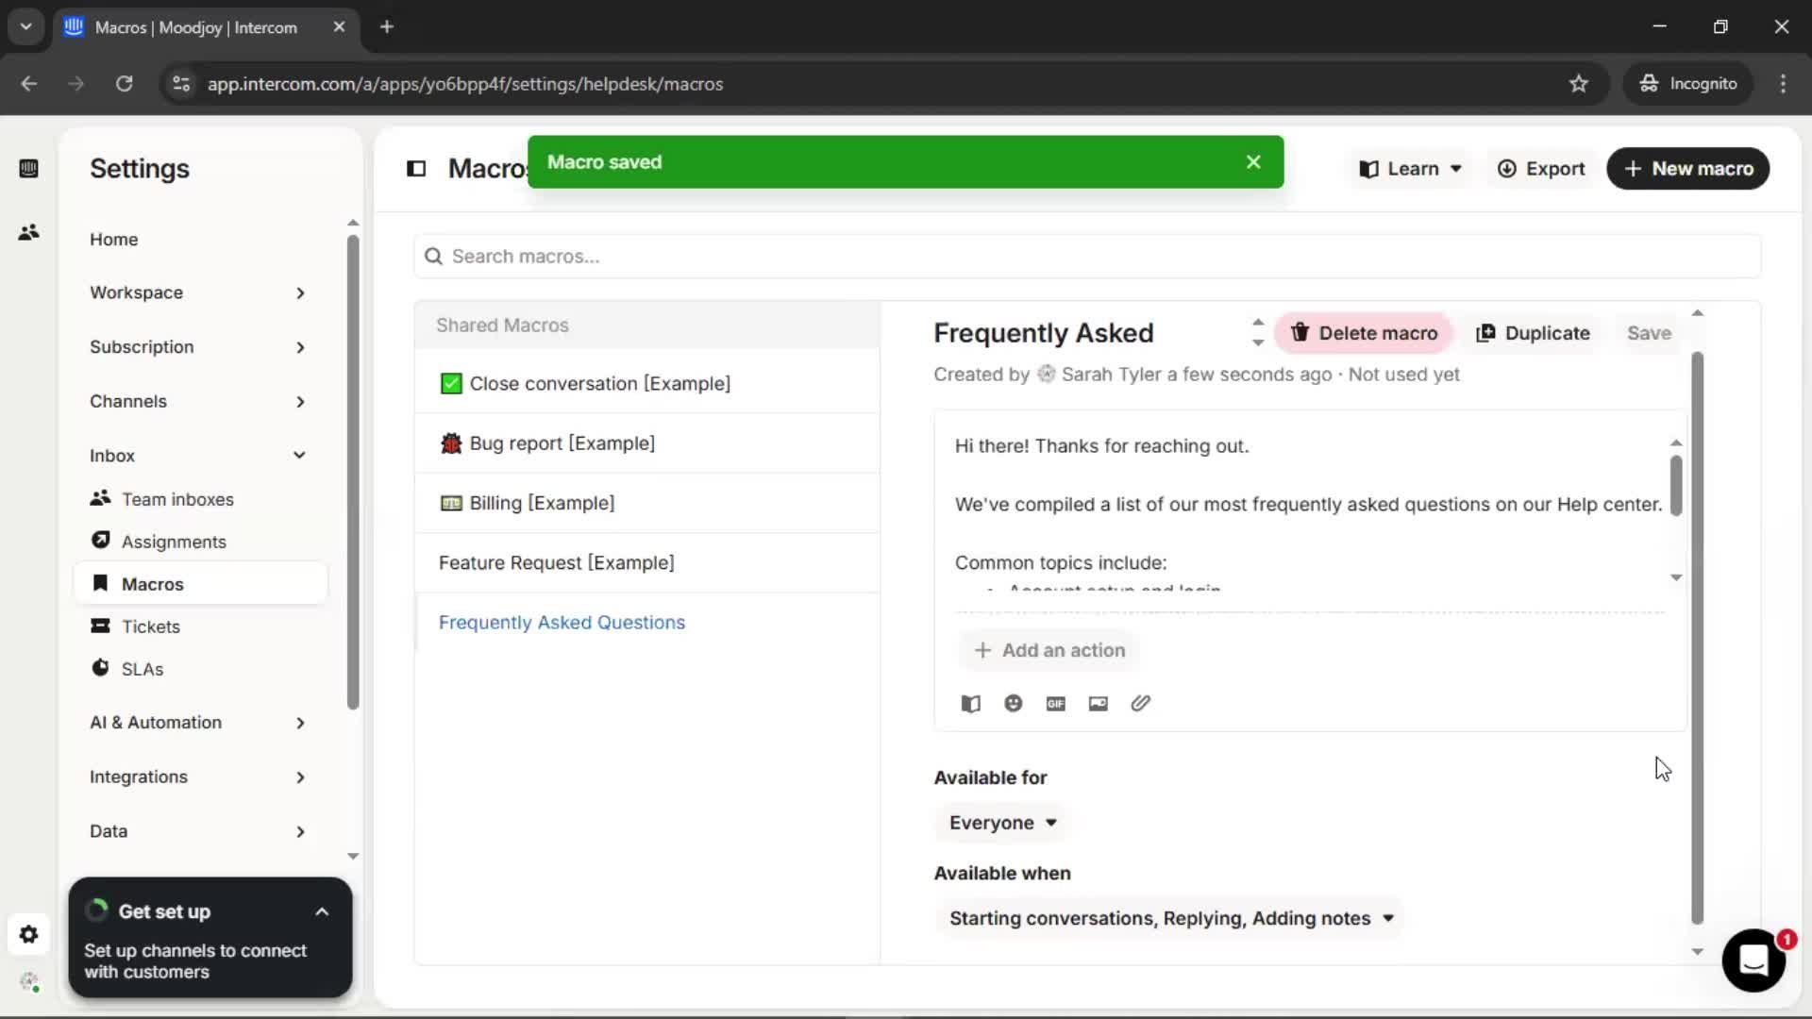Open the Contacts people icon in left rail
This screenshot has width=1812, height=1019.
click(28, 232)
